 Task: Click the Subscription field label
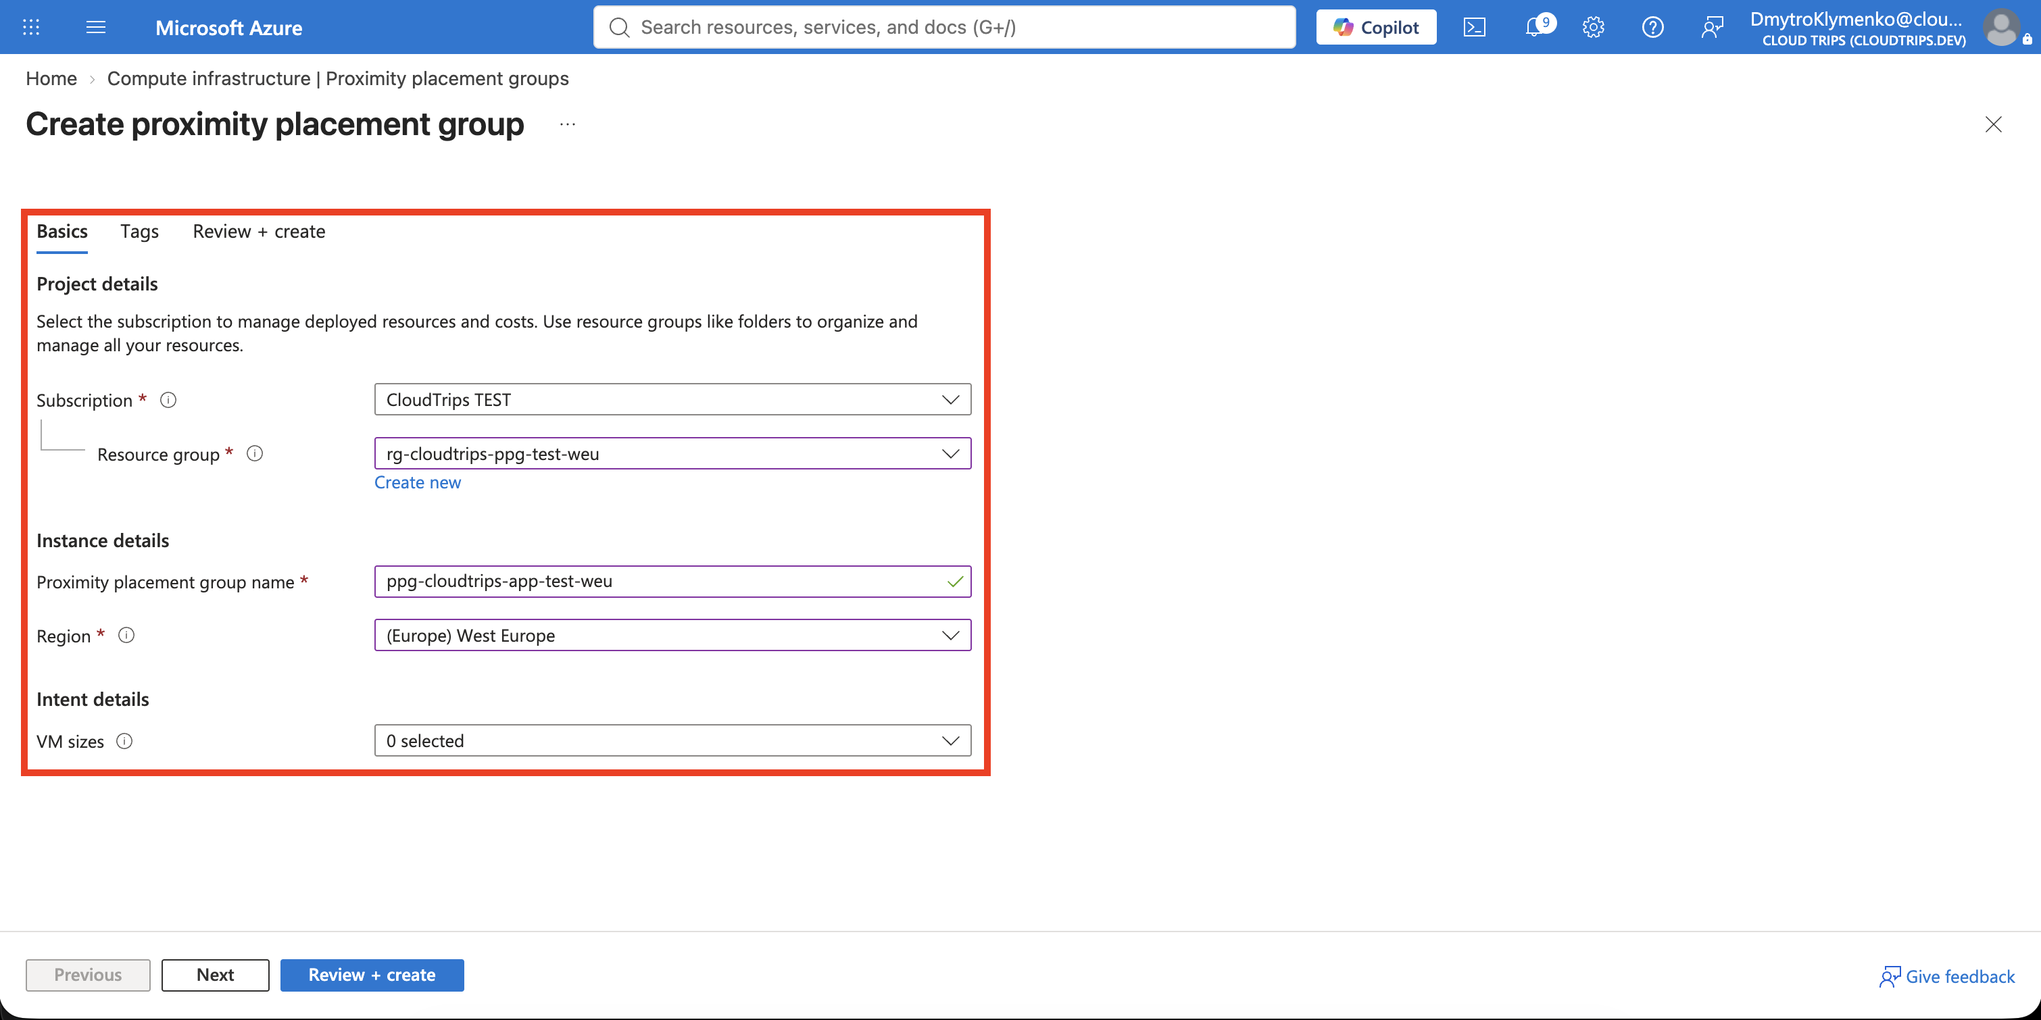click(84, 401)
